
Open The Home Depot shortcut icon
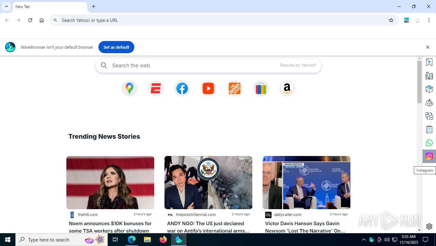pyautogui.click(x=235, y=88)
